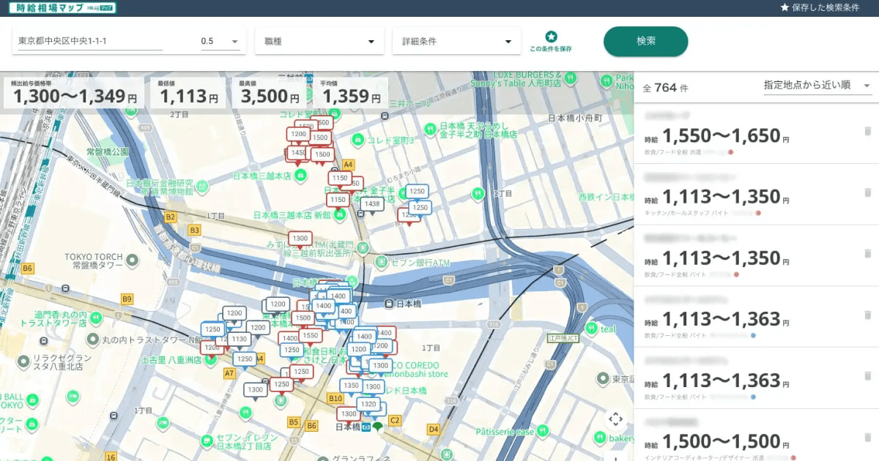Click the address field 東京都中央区中央1-1-1
879x461 pixels.
click(x=90, y=41)
